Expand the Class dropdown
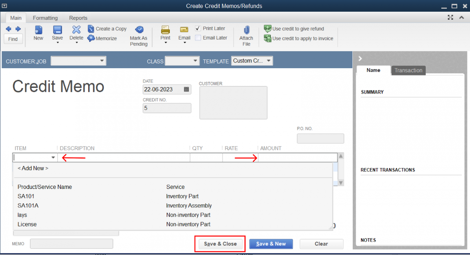 click(x=195, y=60)
